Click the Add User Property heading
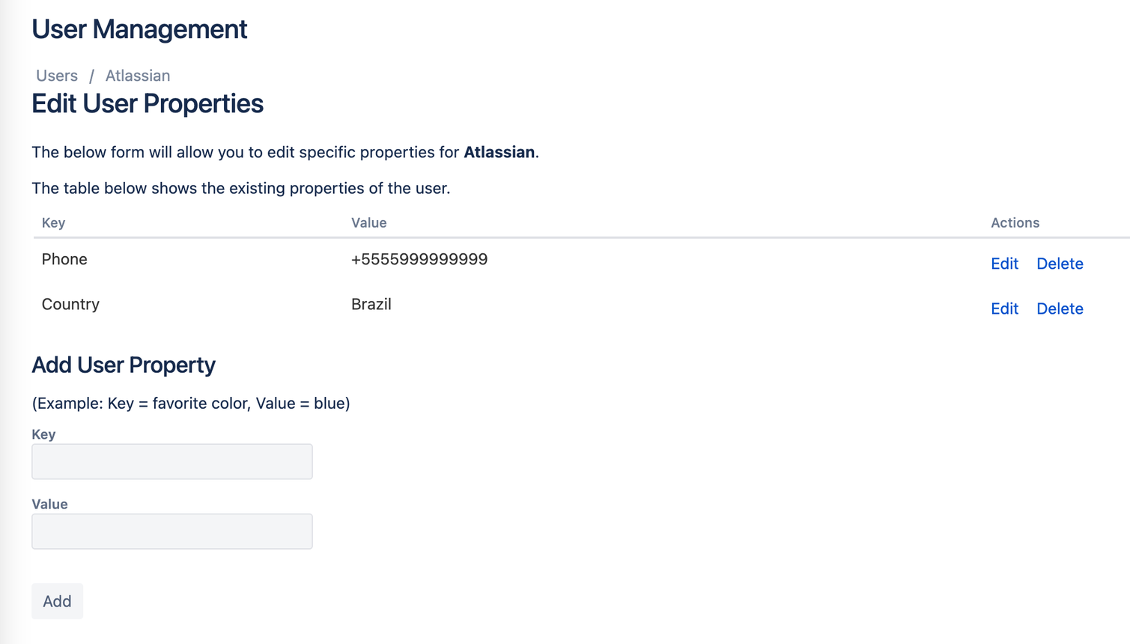The image size is (1130, 644). pyautogui.click(x=124, y=365)
